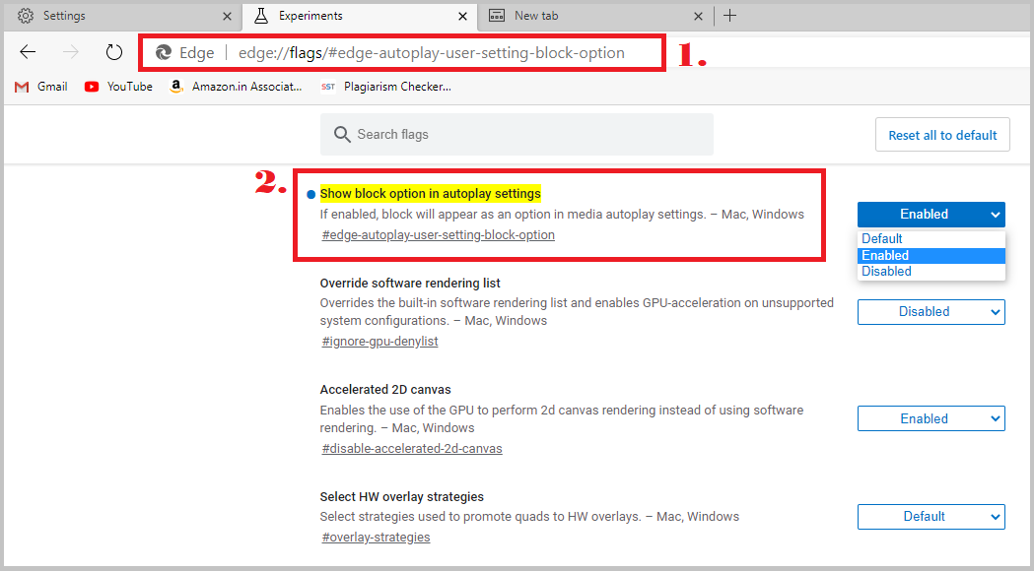Screen dimensions: 1034x571
Task: Open the Override software rendering list dropdown
Action: (931, 311)
